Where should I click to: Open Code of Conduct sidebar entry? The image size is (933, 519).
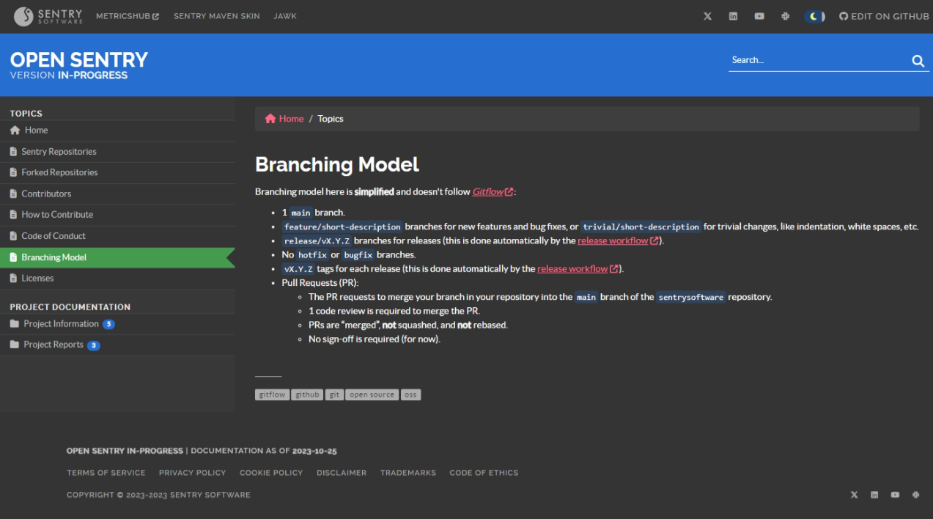click(x=117, y=236)
